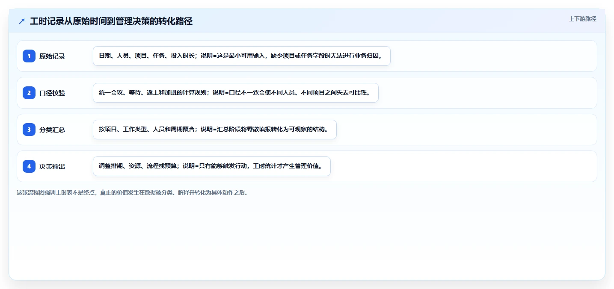This screenshot has height=289, width=614.
Task: Click the arrow icon beside the title
Action: coord(22,21)
